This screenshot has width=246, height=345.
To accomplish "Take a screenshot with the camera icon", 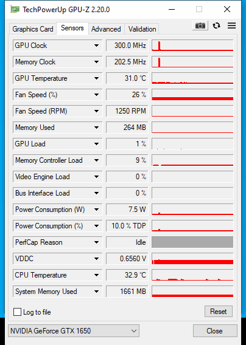I will point(200,26).
